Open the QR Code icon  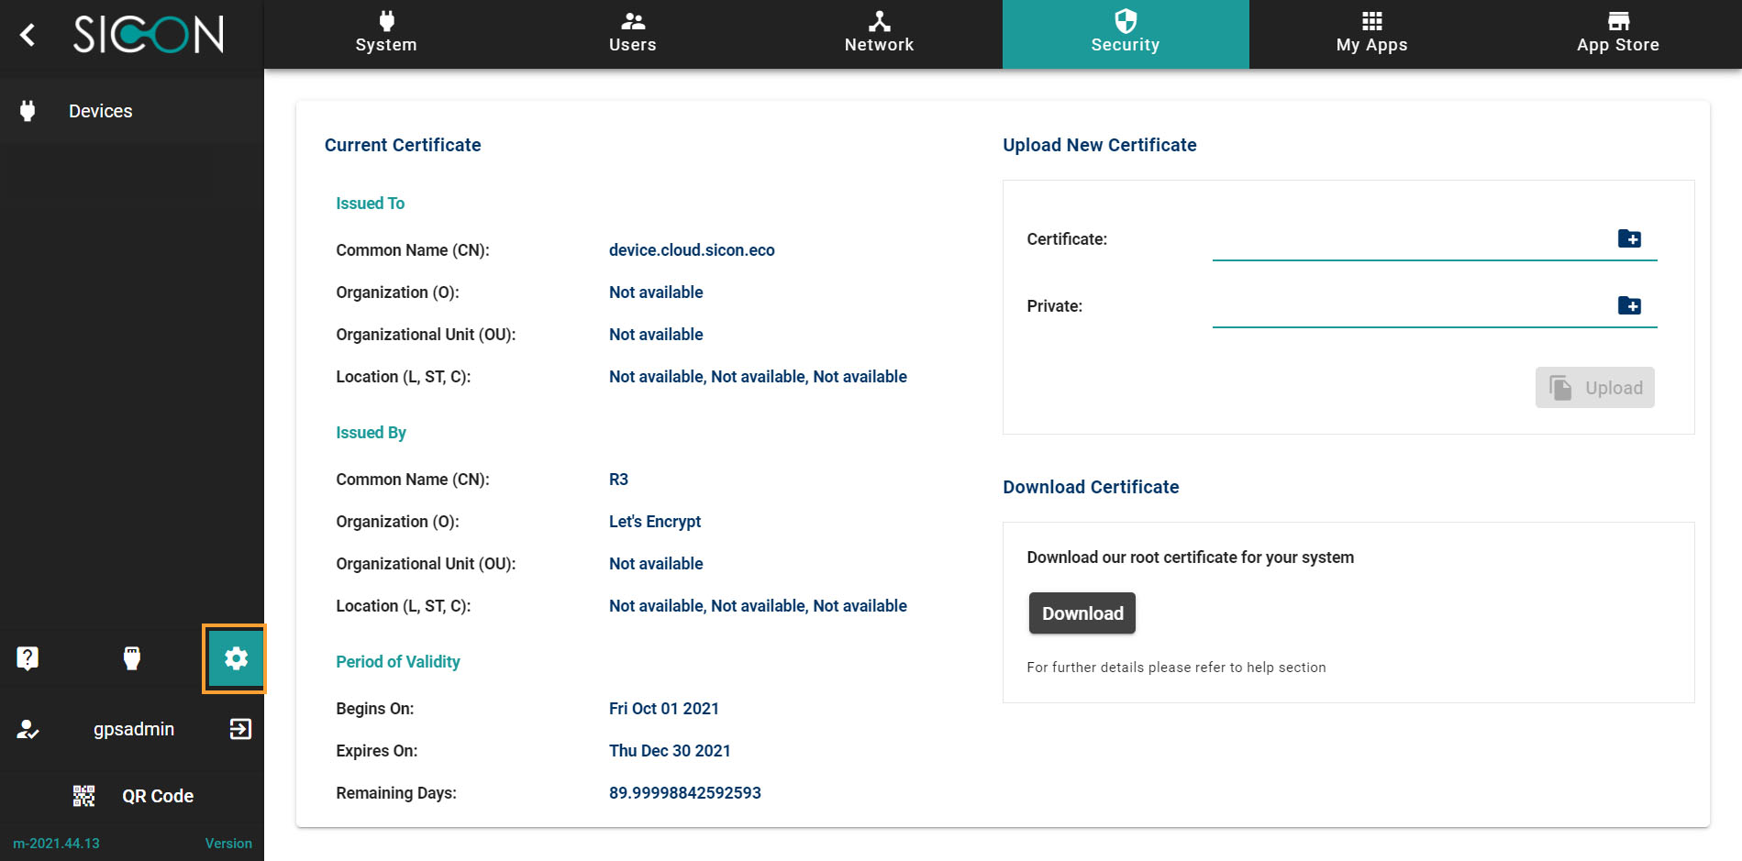pyautogui.click(x=84, y=796)
